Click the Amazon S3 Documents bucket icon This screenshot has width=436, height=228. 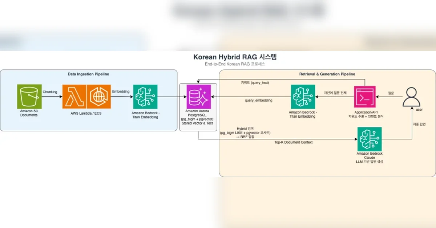coord(29,97)
